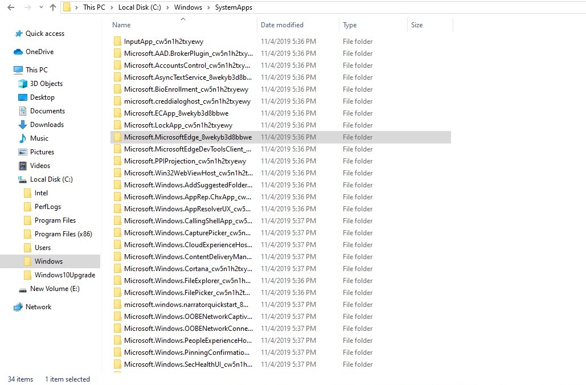Click Microsoft.BioEnrollment folder icon
The image size is (586, 385).
coord(117,89)
